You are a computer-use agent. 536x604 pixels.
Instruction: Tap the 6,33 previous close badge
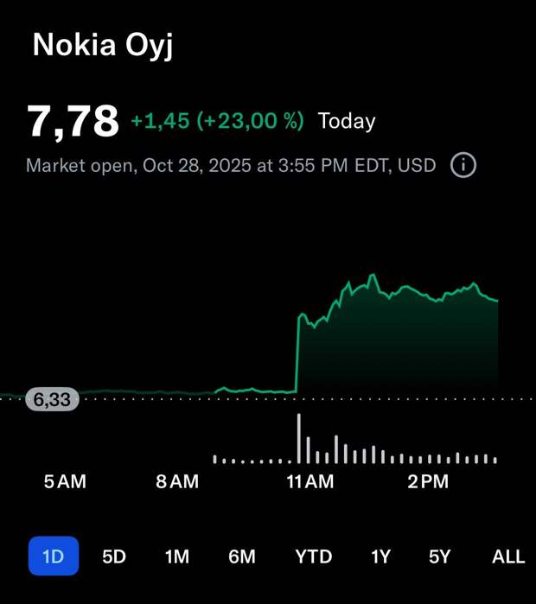(x=53, y=400)
